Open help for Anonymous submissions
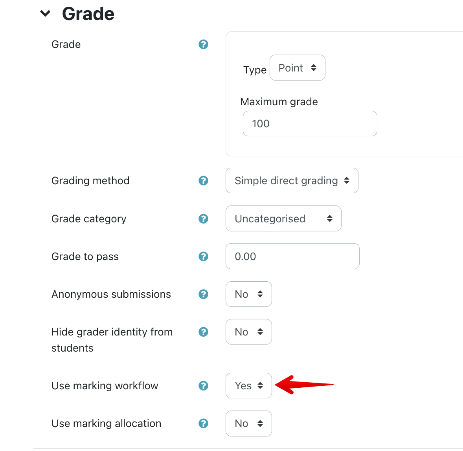Screen dimensions: 463x451 (x=203, y=294)
